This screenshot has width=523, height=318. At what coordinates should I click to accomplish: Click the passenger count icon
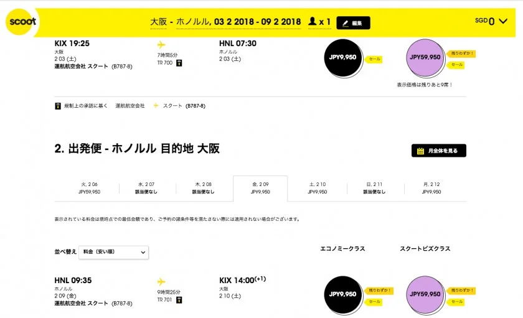(313, 22)
